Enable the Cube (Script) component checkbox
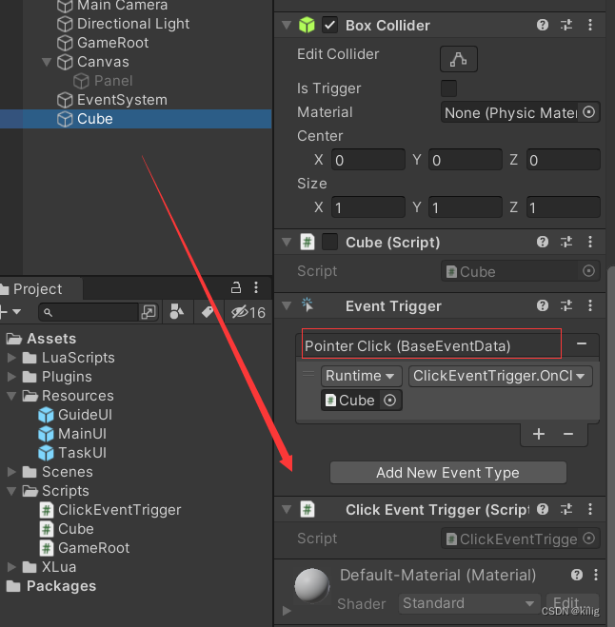 point(330,243)
